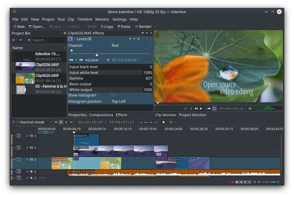Select the razor (cut) tool in the timeline toolbar
The height and width of the screenshot is (197, 294).
click(66, 122)
